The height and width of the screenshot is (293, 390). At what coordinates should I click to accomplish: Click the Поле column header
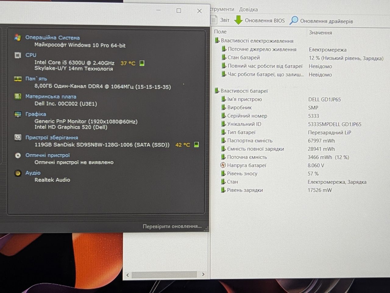click(220, 32)
